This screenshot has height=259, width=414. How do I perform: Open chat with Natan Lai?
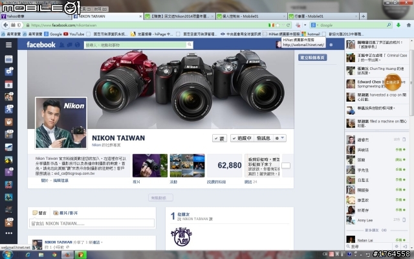tap(376, 240)
